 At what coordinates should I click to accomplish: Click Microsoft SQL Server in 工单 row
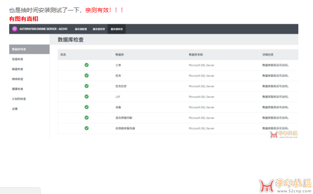(202, 65)
